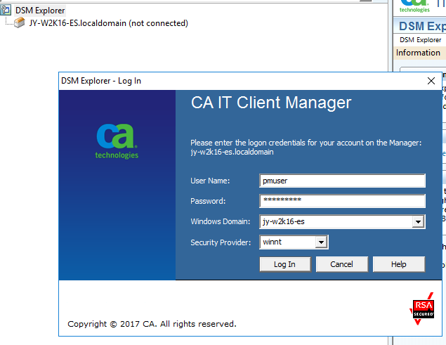Click the RSA Secured logo

tap(423, 309)
